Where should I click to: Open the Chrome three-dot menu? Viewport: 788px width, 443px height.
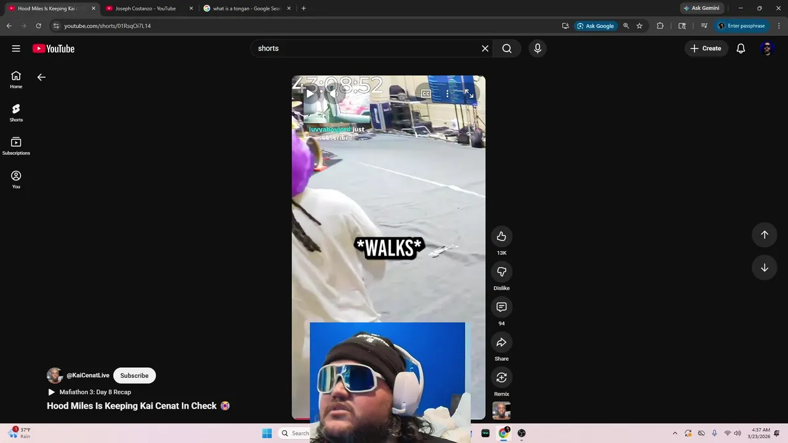778,26
